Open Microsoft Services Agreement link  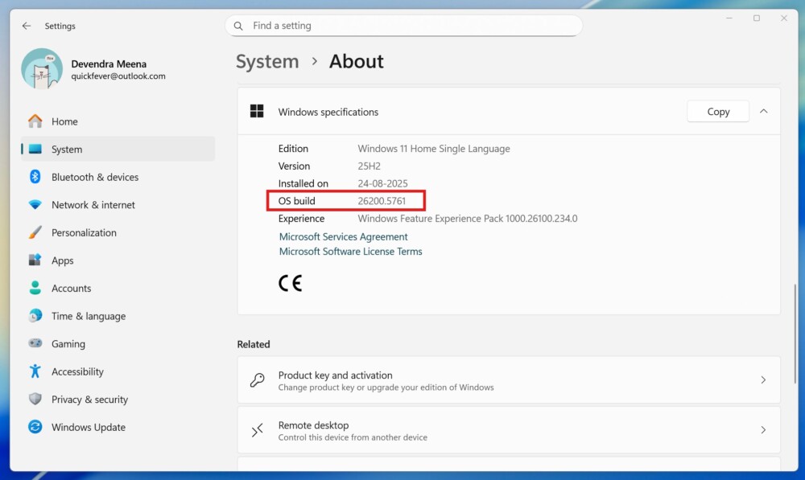[344, 237]
